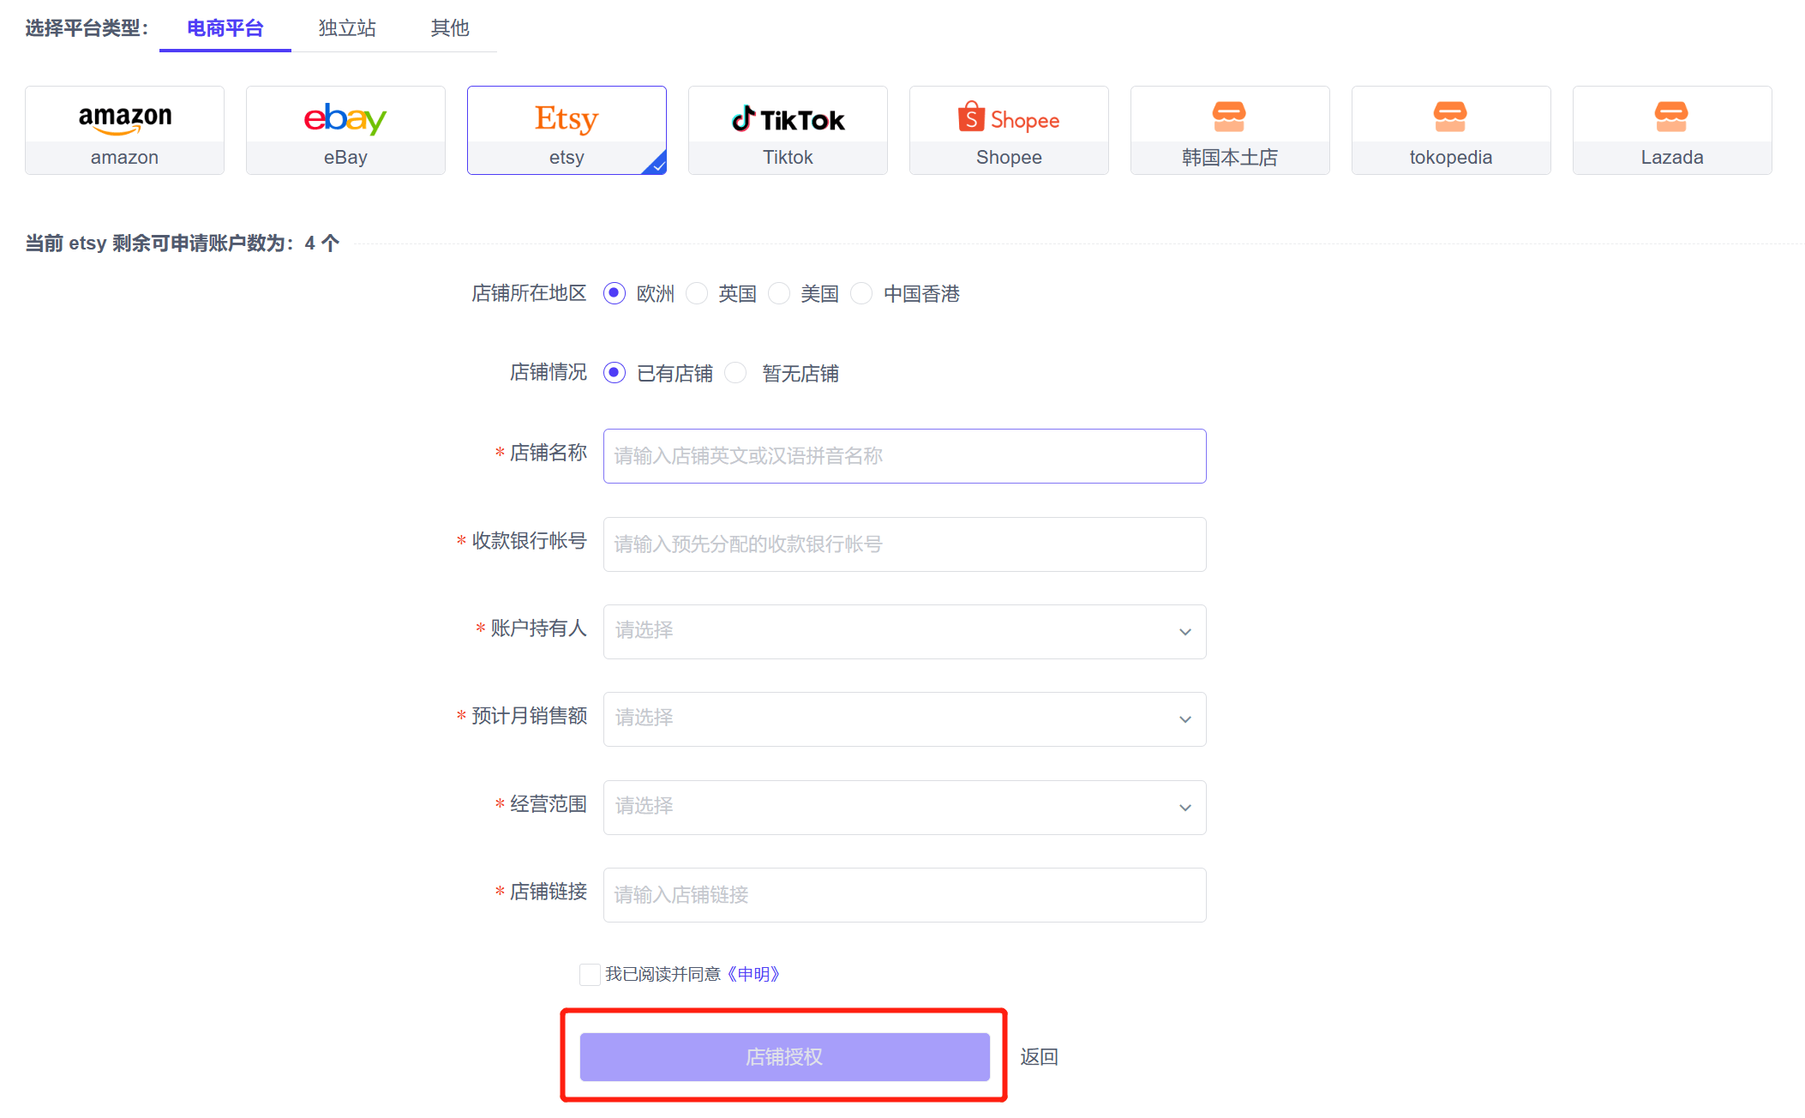Select the amazon platform logo card
The width and height of the screenshot is (1805, 1118).
pos(124,129)
